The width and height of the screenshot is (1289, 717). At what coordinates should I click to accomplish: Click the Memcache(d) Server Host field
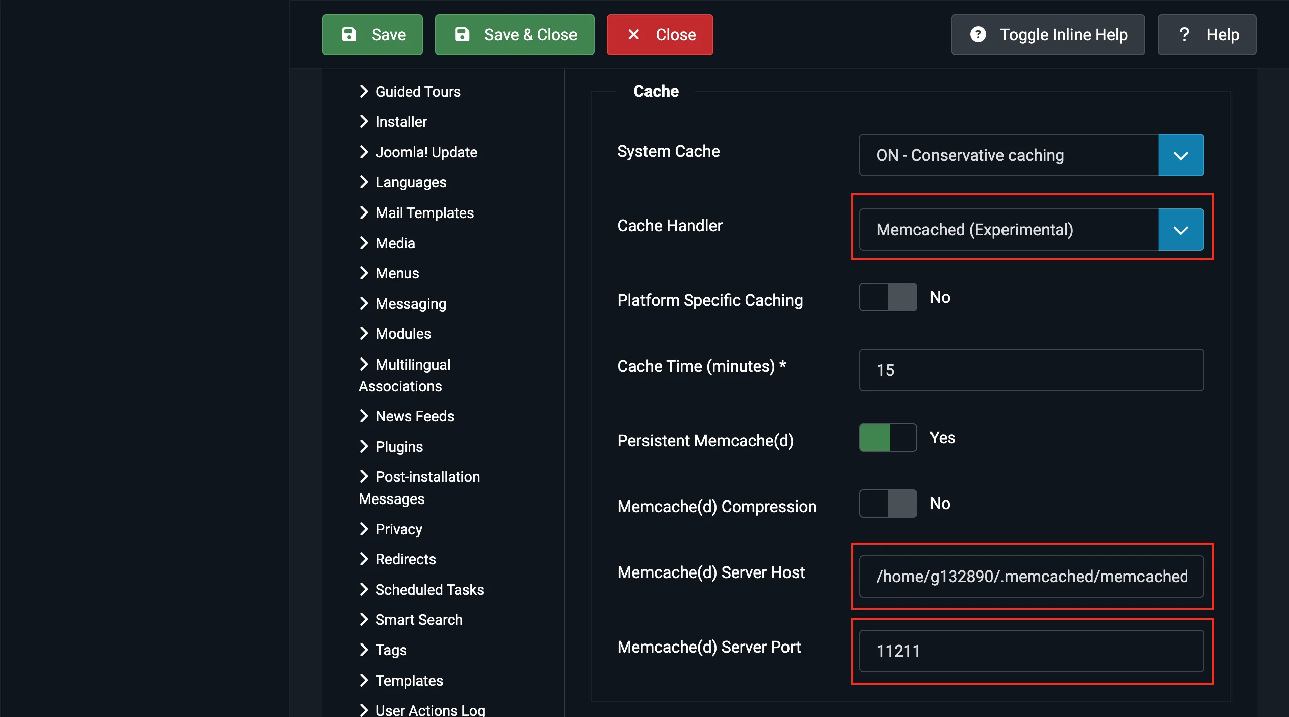click(1031, 577)
